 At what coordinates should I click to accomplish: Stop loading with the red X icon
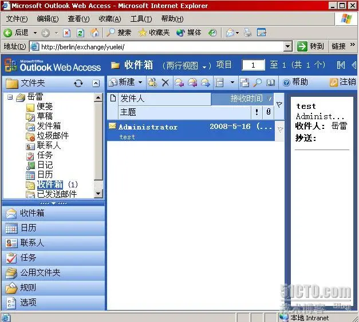pyautogui.click(x=66, y=33)
